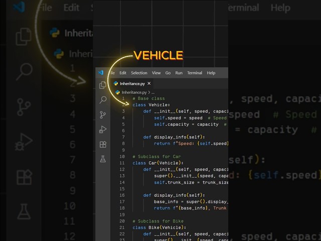
Task: Click blurred background Testing flask icon
Action: point(24,211)
